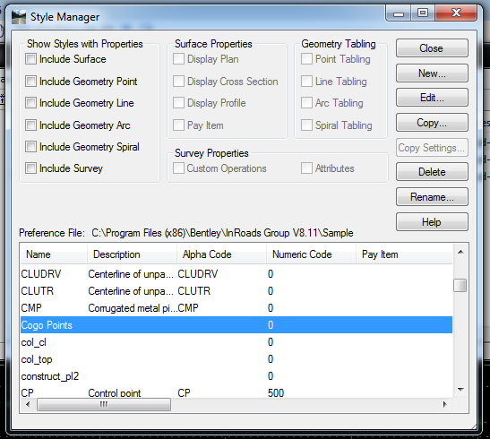Maximize the Style Manager window

[x=423, y=13]
